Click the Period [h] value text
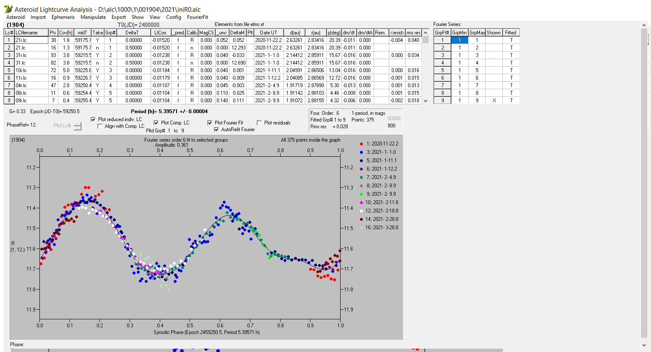Viewport: 651px width, 352px height. pyautogui.click(x=169, y=111)
